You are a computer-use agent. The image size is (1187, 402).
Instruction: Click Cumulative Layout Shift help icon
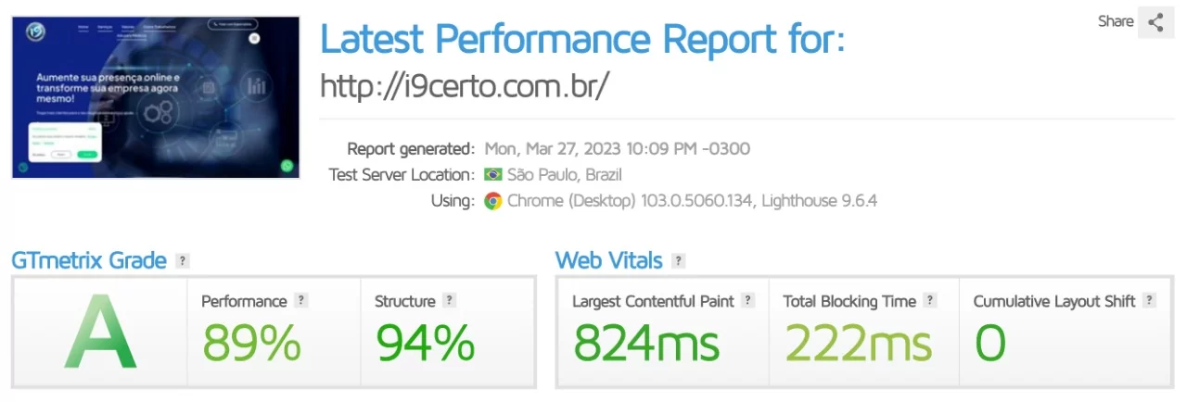1150,301
